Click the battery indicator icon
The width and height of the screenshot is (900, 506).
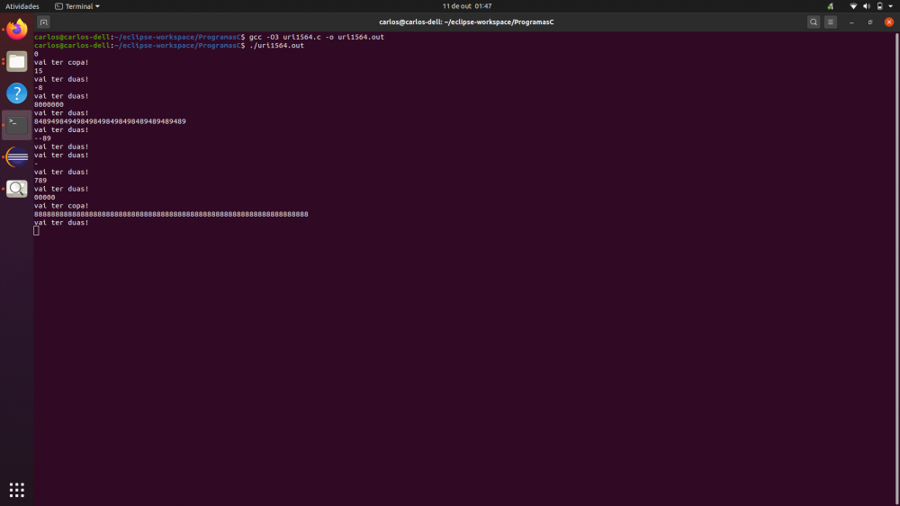pyautogui.click(x=879, y=6)
